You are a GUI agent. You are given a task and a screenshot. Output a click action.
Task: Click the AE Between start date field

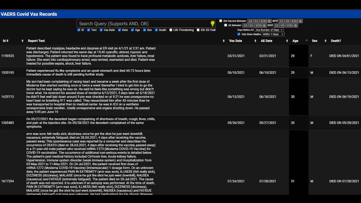tap(254, 25)
